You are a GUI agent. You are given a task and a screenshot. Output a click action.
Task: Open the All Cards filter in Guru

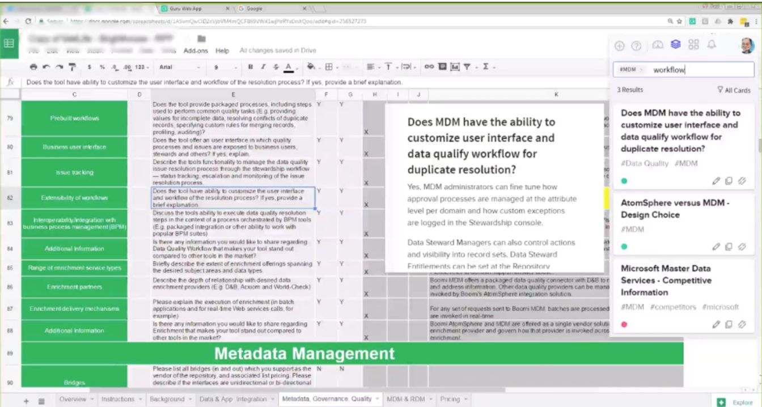point(734,90)
